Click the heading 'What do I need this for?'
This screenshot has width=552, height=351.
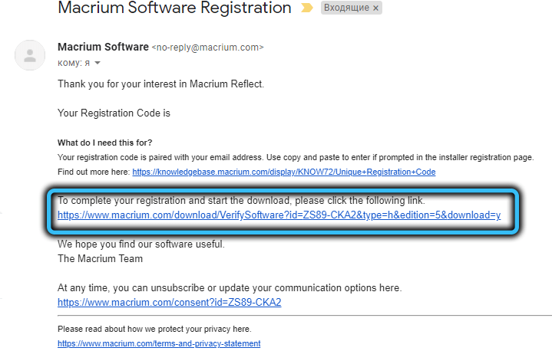pyautogui.click(x=105, y=143)
